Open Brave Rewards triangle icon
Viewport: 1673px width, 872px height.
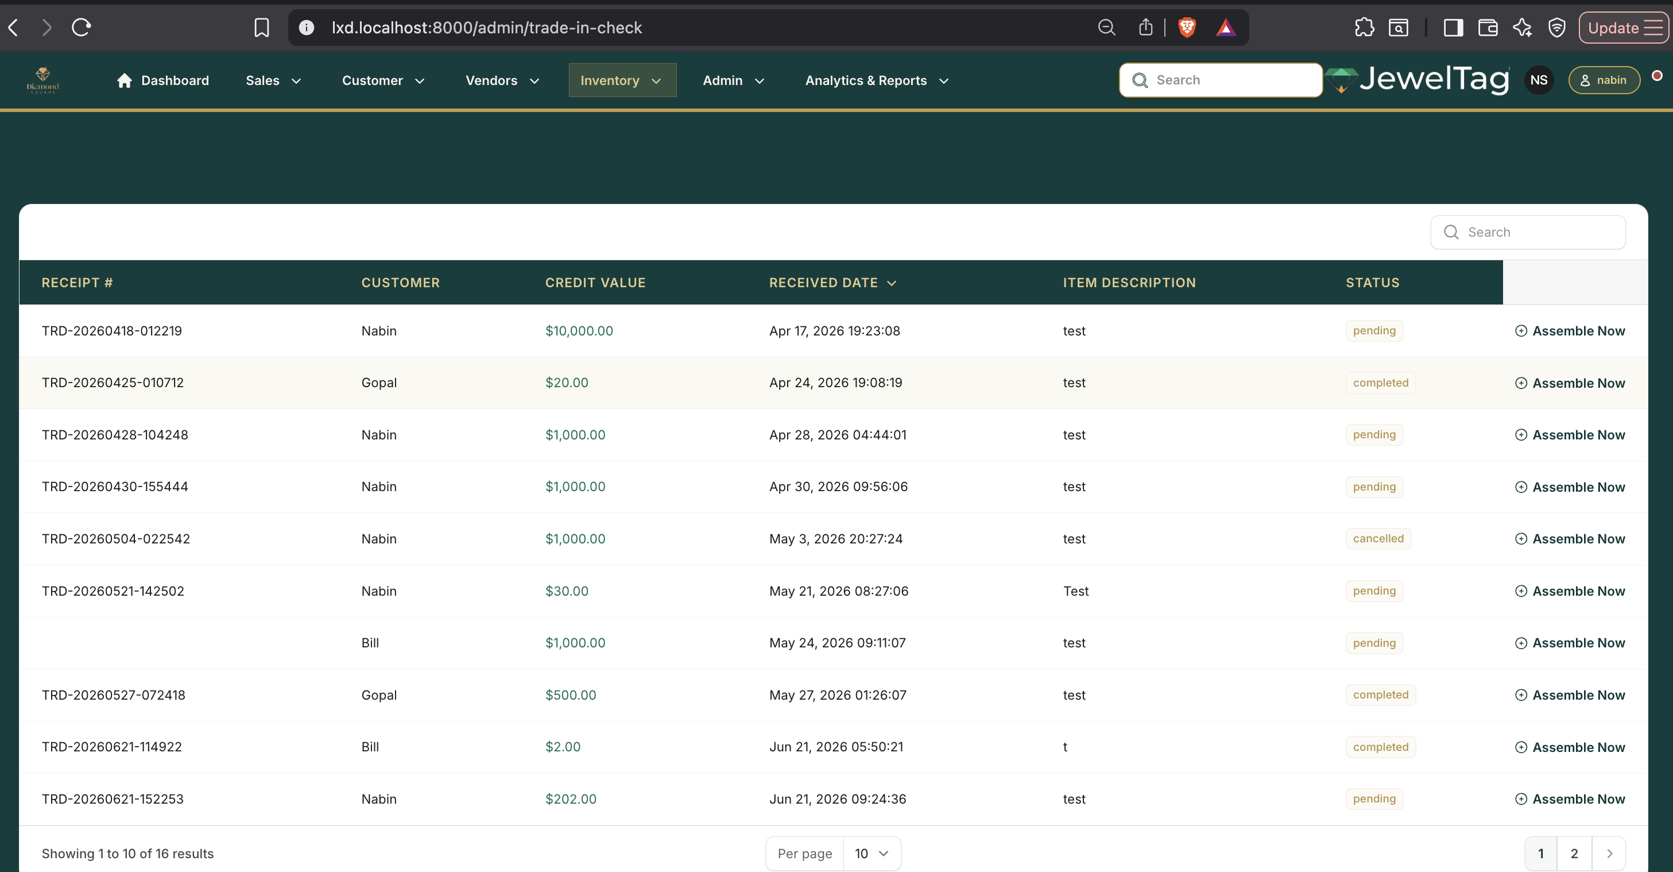(1226, 28)
